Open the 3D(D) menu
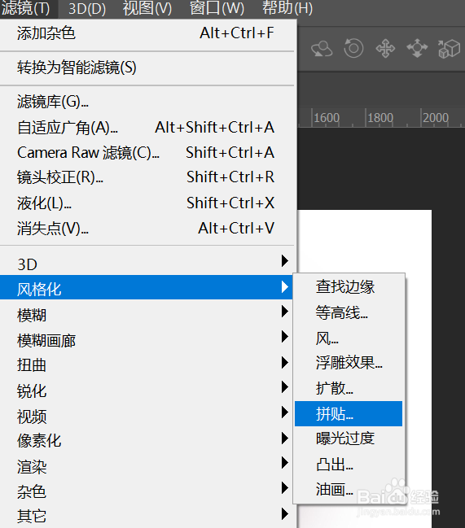This screenshot has width=465, height=528. pos(87,9)
